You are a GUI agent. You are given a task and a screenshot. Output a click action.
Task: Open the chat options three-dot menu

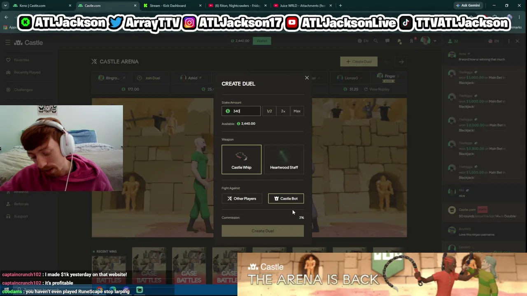tap(509, 41)
